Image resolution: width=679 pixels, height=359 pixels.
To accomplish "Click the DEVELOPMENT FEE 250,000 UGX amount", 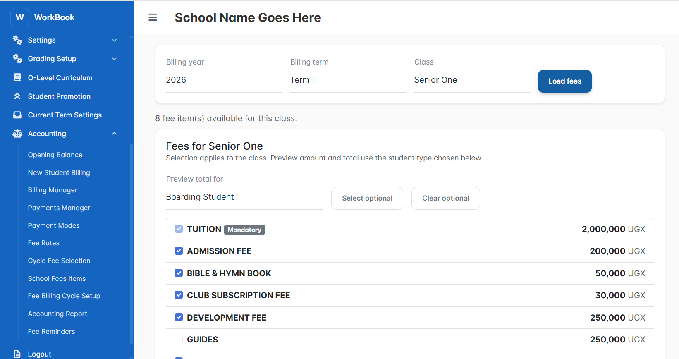I will (617, 318).
